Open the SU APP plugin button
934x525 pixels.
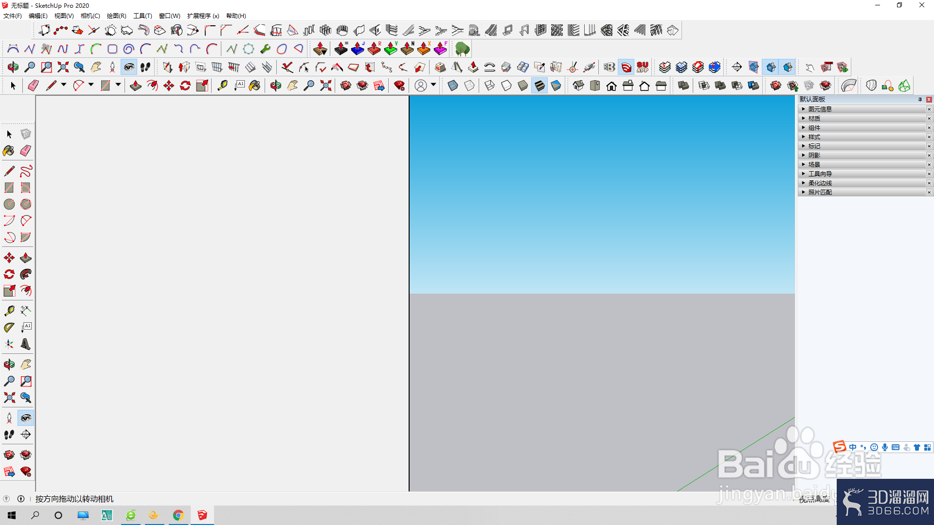click(643, 67)
